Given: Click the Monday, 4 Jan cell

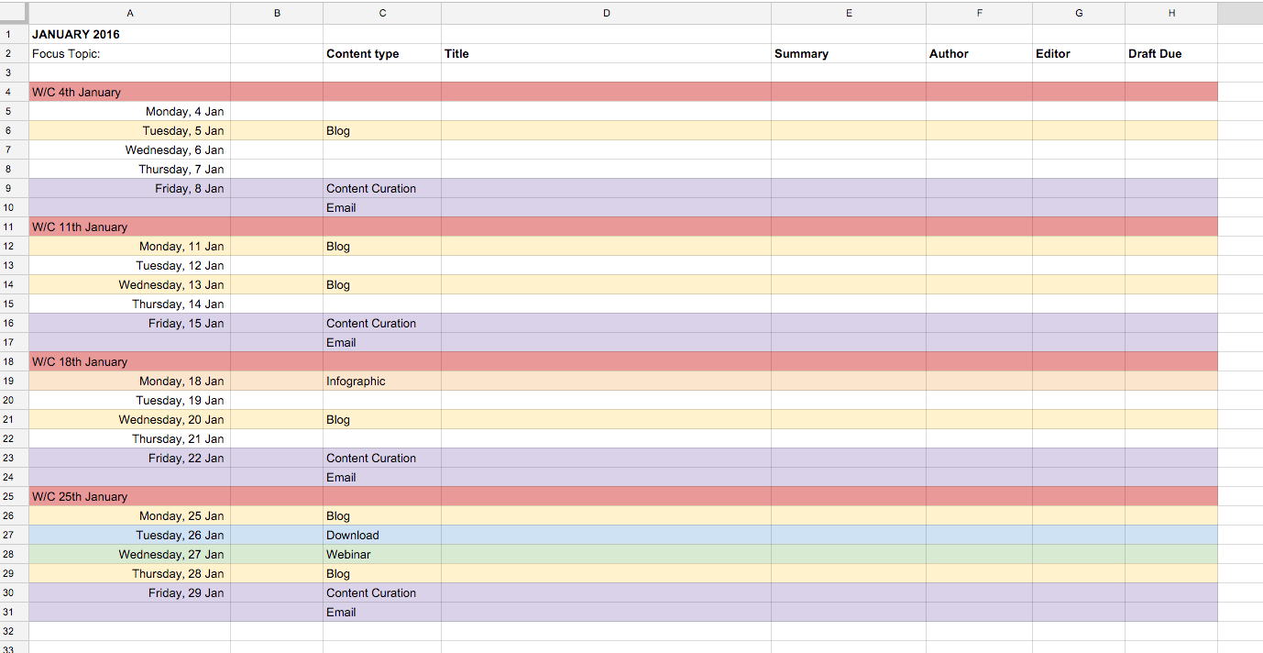Looking at the screenshot, I should point(129,112).
